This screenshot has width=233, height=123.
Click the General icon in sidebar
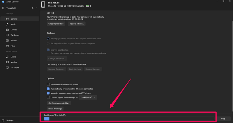[8, 19]
